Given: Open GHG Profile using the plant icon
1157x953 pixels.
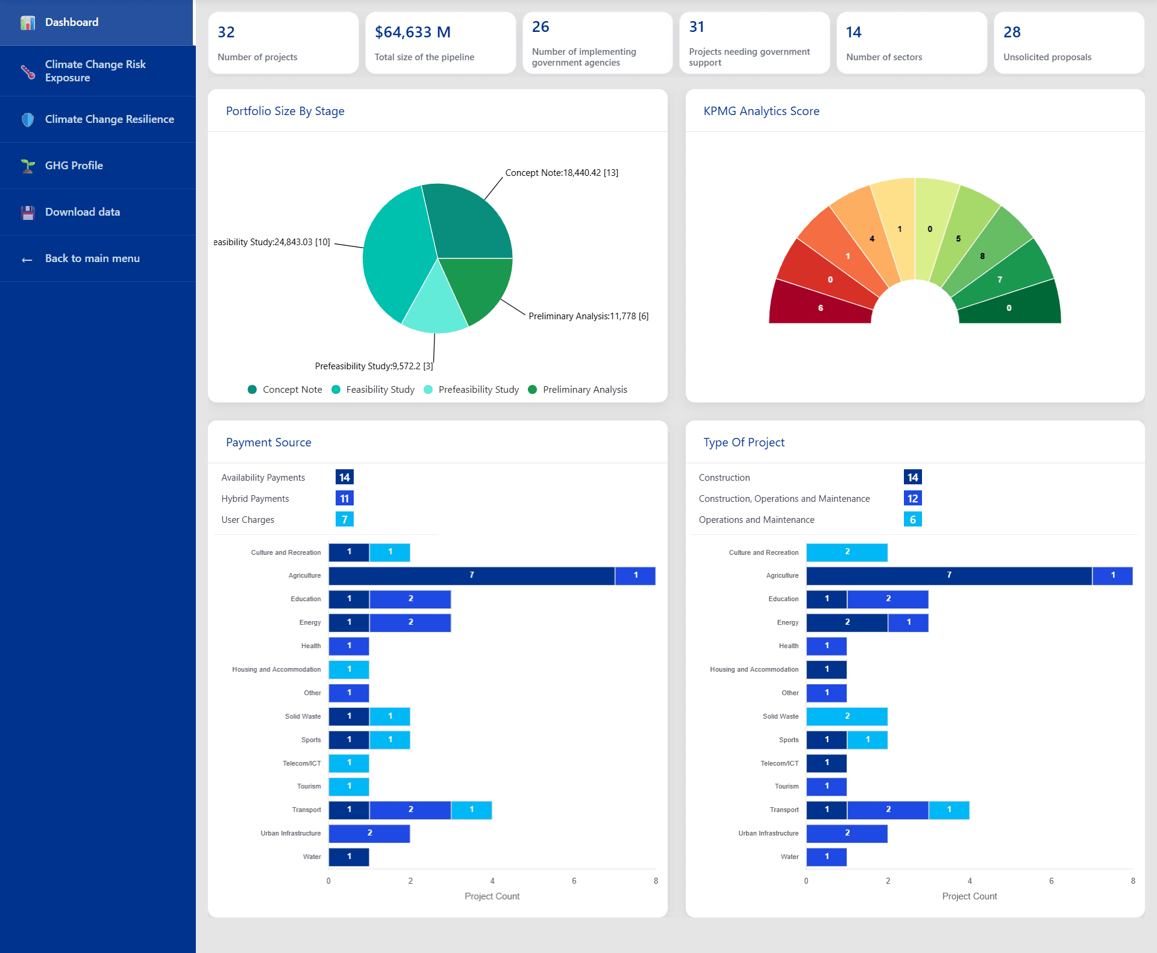Looking at the screenshot, I should (x=27, y=165).
